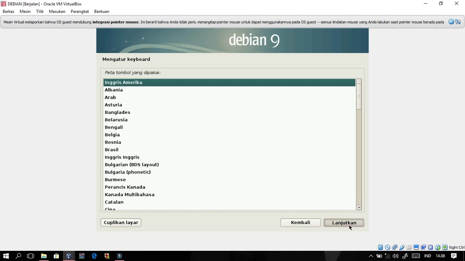The image size is (465, 261).
Task: Click the network adapters status icon
Action: point(395,248)
